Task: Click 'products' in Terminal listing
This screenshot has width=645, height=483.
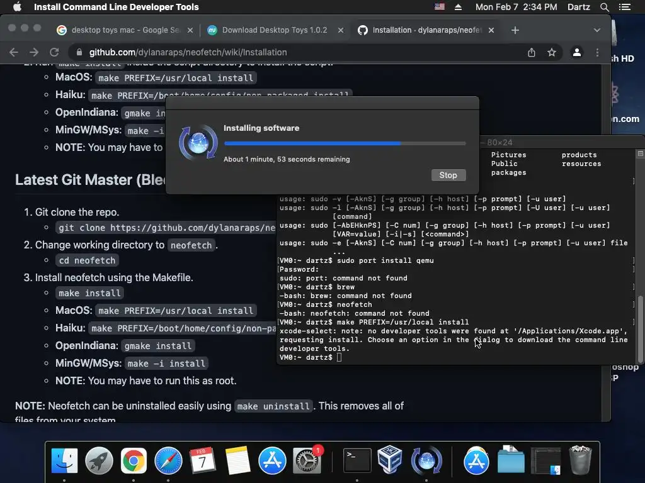Action: (x=579, y=155)
